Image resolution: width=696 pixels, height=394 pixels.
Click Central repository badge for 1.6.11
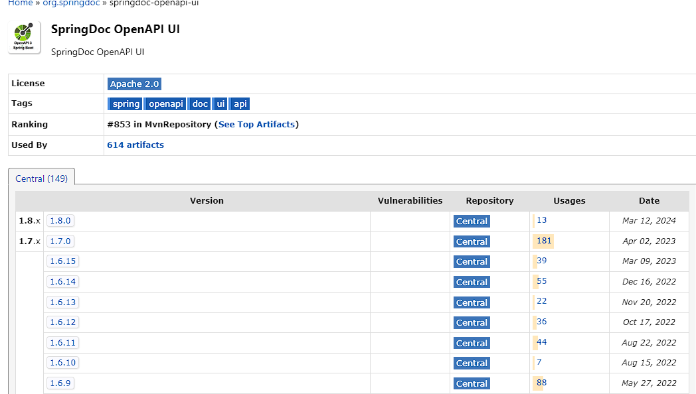click(x=472, y=343)
